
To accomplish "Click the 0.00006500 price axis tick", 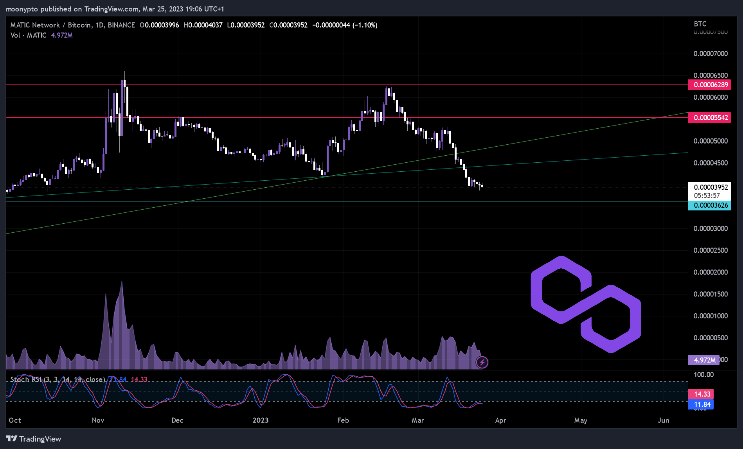I will pyautogui.click(x=711, y=75).
